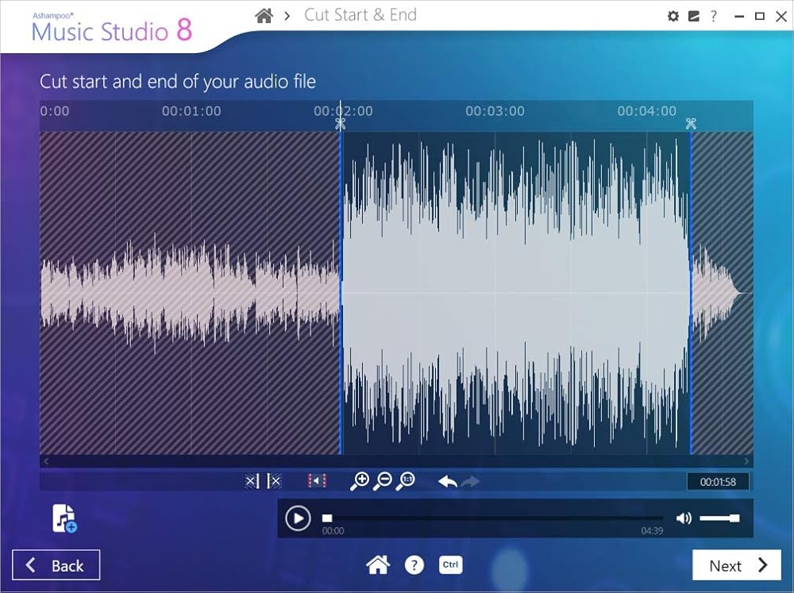Click the Next button
Image resolution: width=794 pixels, height=593 pixels.
(736, 565)
